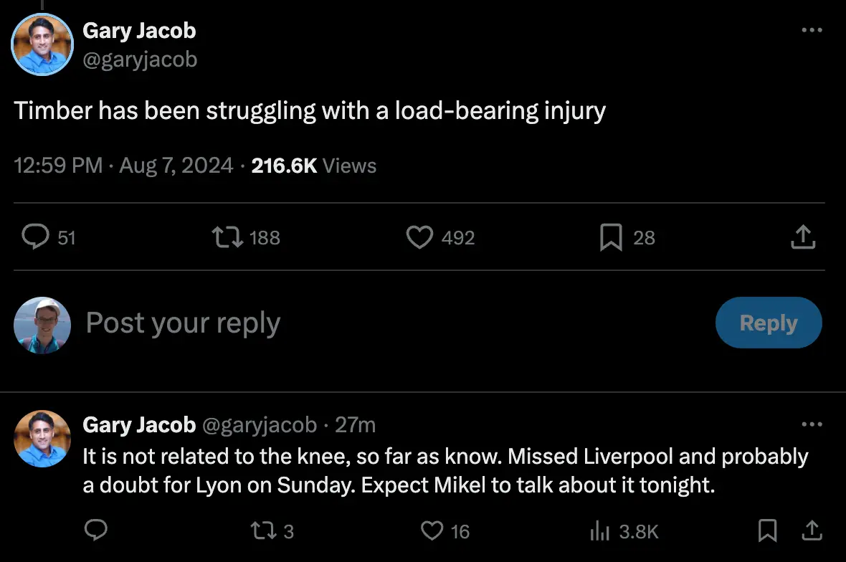This screenshot has height=562, width=846.
Task: Click the blue Reply button
Action: tap(769, 323)
